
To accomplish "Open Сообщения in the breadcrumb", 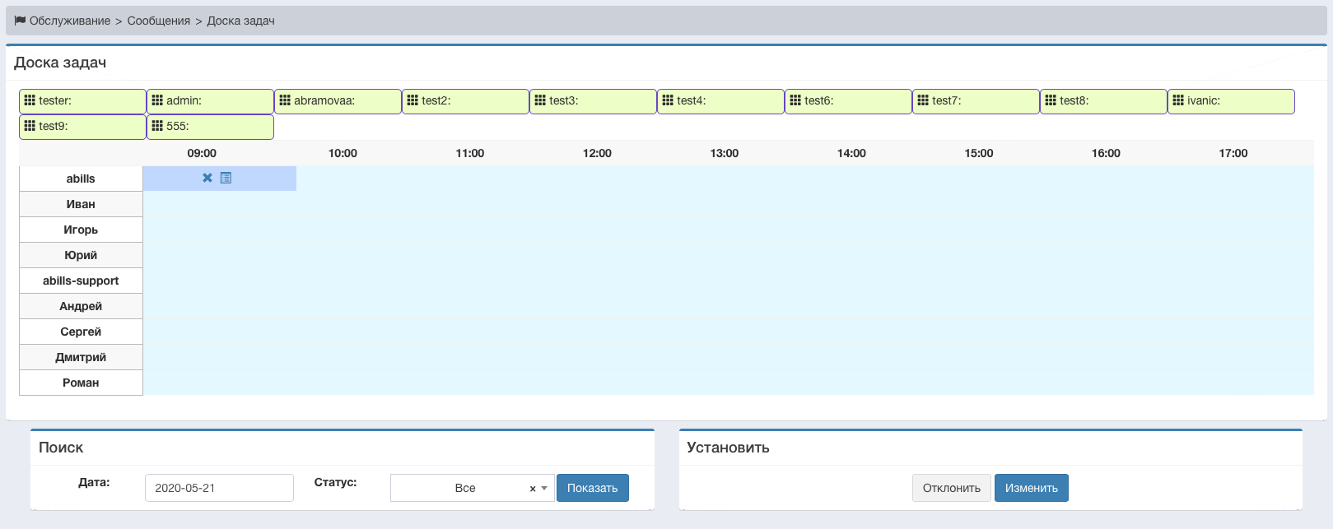I will (x=158, y=21).
